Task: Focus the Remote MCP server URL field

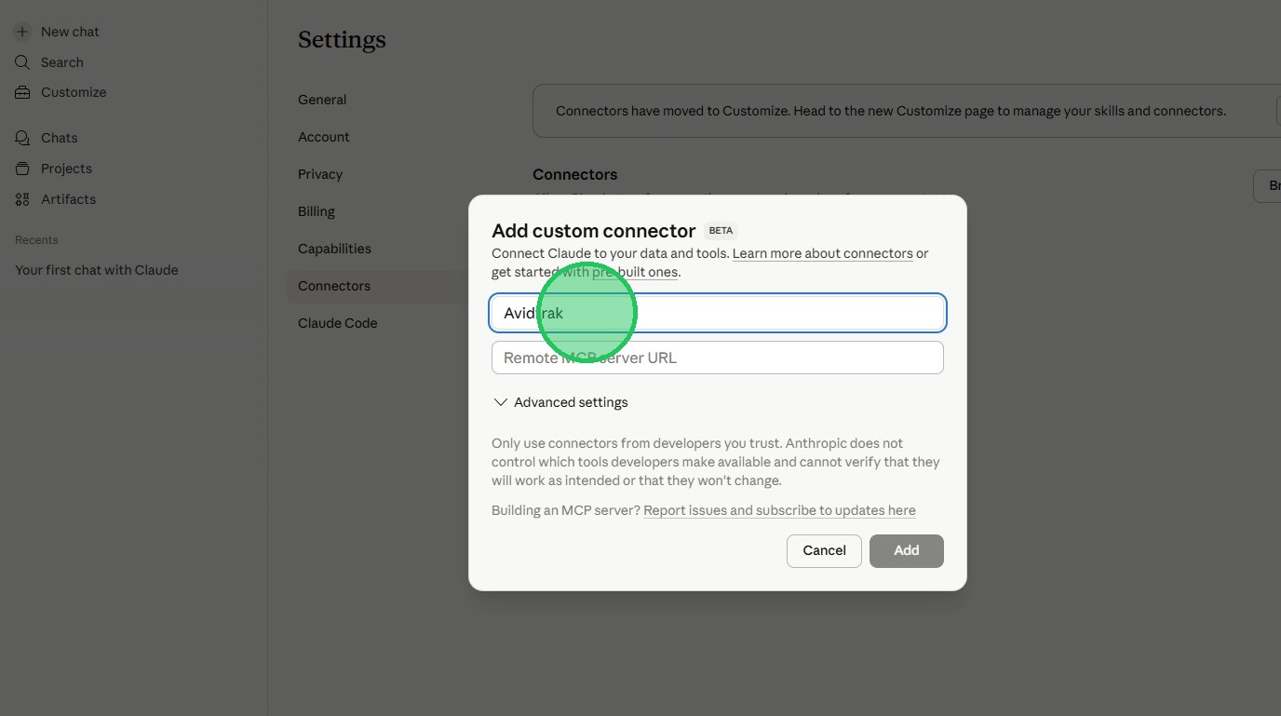Action: 717,358
